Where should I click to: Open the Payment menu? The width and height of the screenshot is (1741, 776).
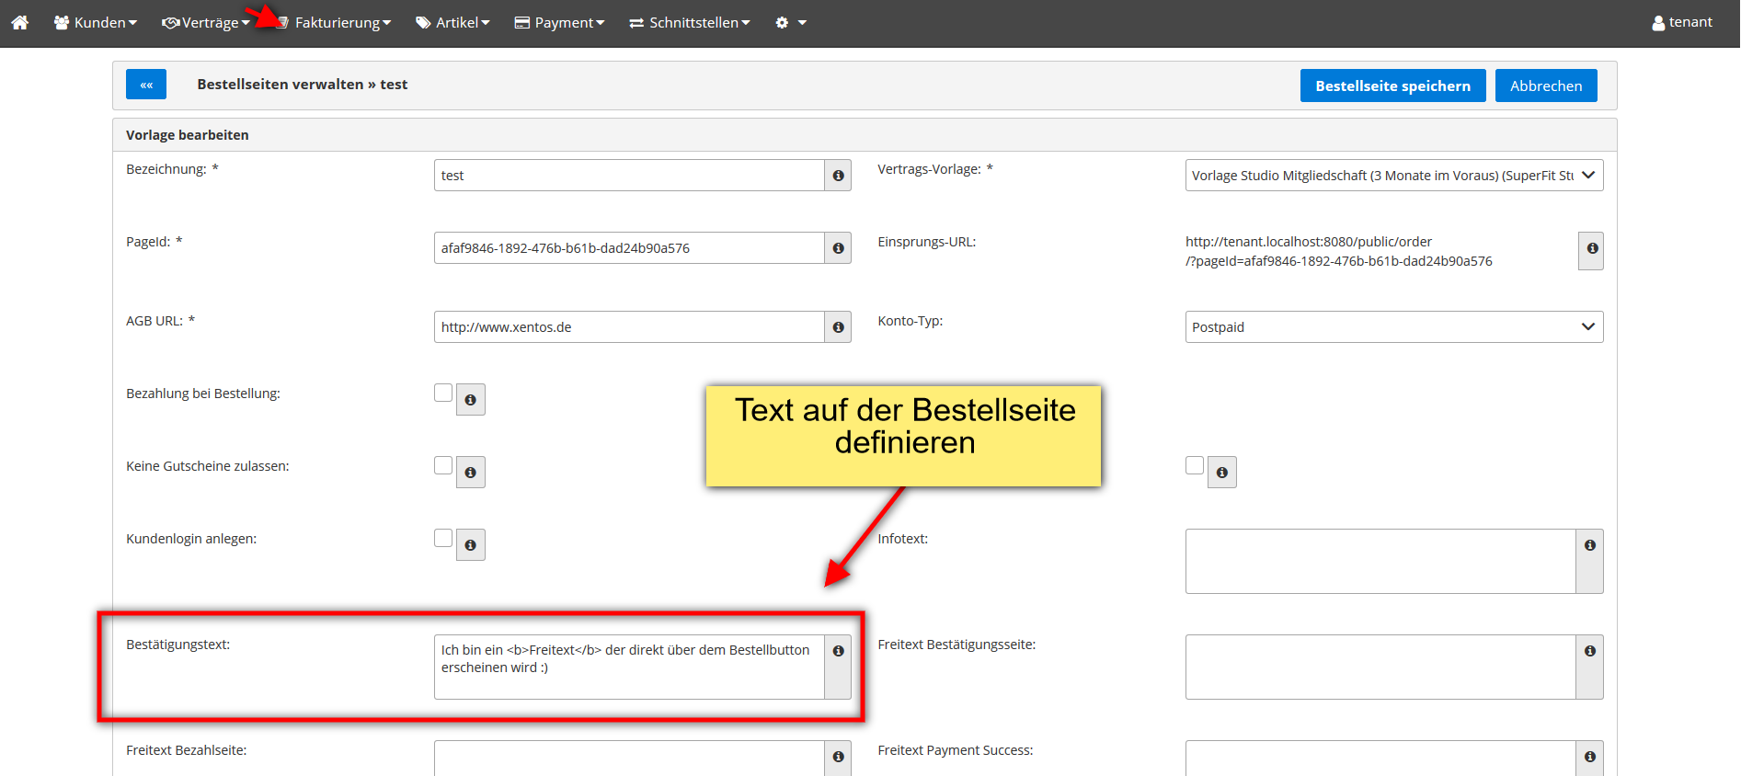[x=559, y=22]
